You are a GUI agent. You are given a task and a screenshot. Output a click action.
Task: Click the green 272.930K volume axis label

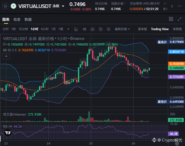[x=176, y=120]
